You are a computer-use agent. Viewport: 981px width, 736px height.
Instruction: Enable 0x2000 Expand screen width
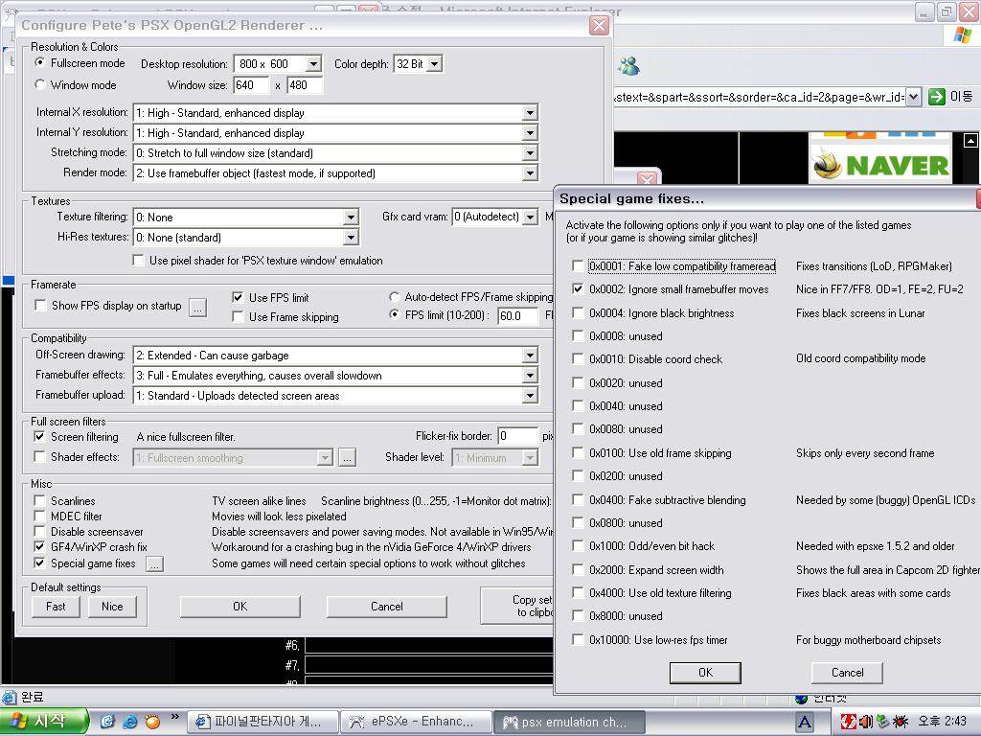point(578,569)
